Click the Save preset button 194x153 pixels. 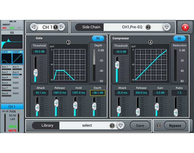tap(140, 125)
